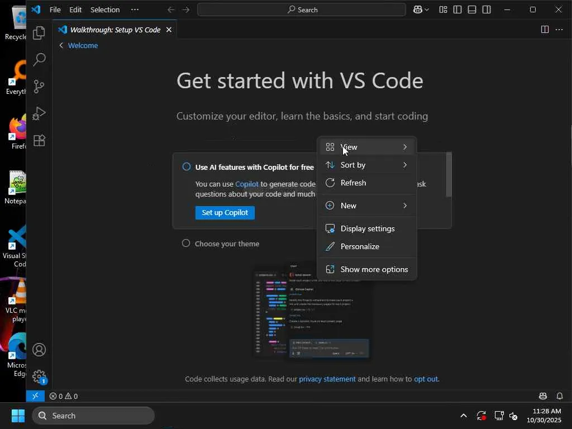Open the privacy statement link
The image size is (572, 429).
327,379
